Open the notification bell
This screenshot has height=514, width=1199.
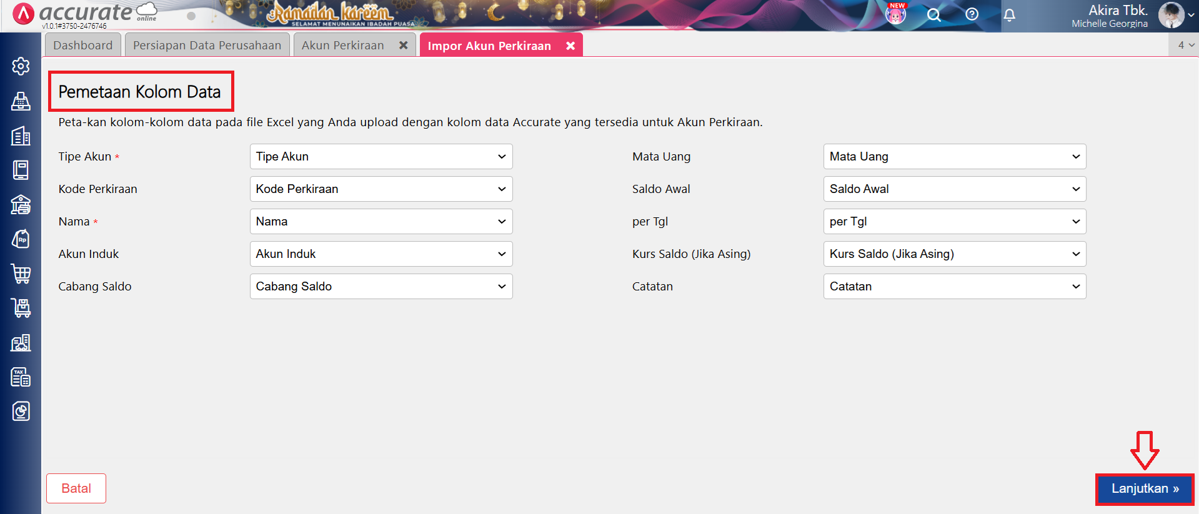(x=1009, y=15)
